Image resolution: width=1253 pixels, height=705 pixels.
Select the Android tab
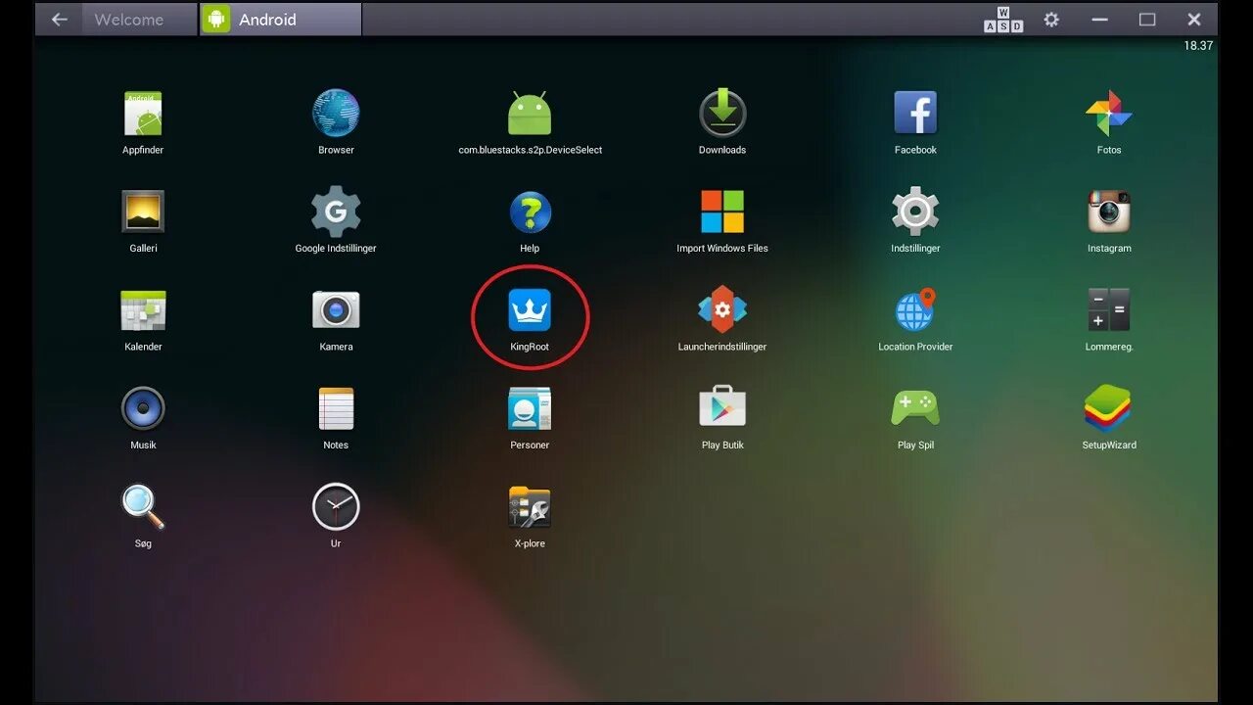280,20
